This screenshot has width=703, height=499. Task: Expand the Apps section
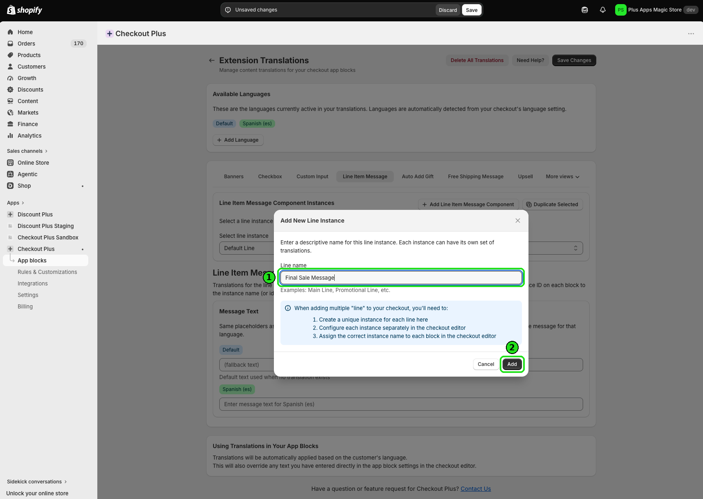click(16, 203)
